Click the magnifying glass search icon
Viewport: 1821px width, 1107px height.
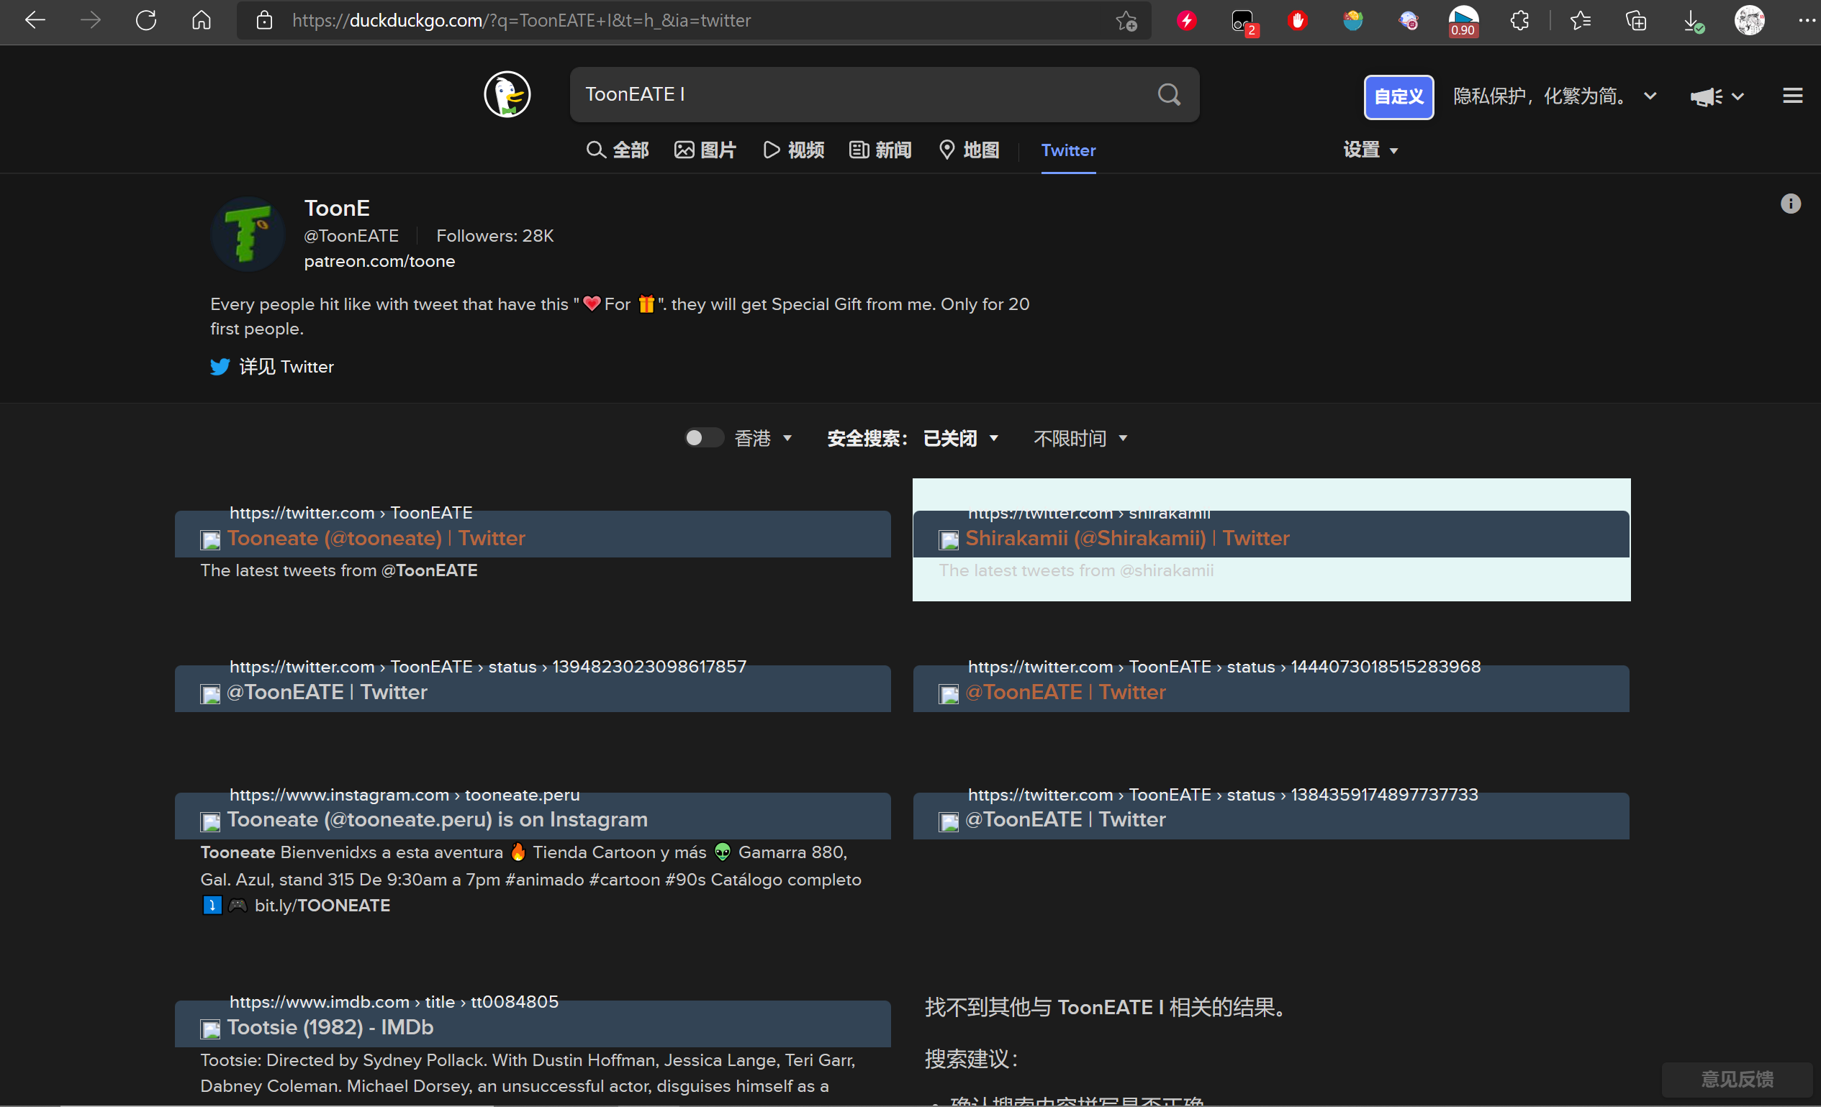[1167, 94]
